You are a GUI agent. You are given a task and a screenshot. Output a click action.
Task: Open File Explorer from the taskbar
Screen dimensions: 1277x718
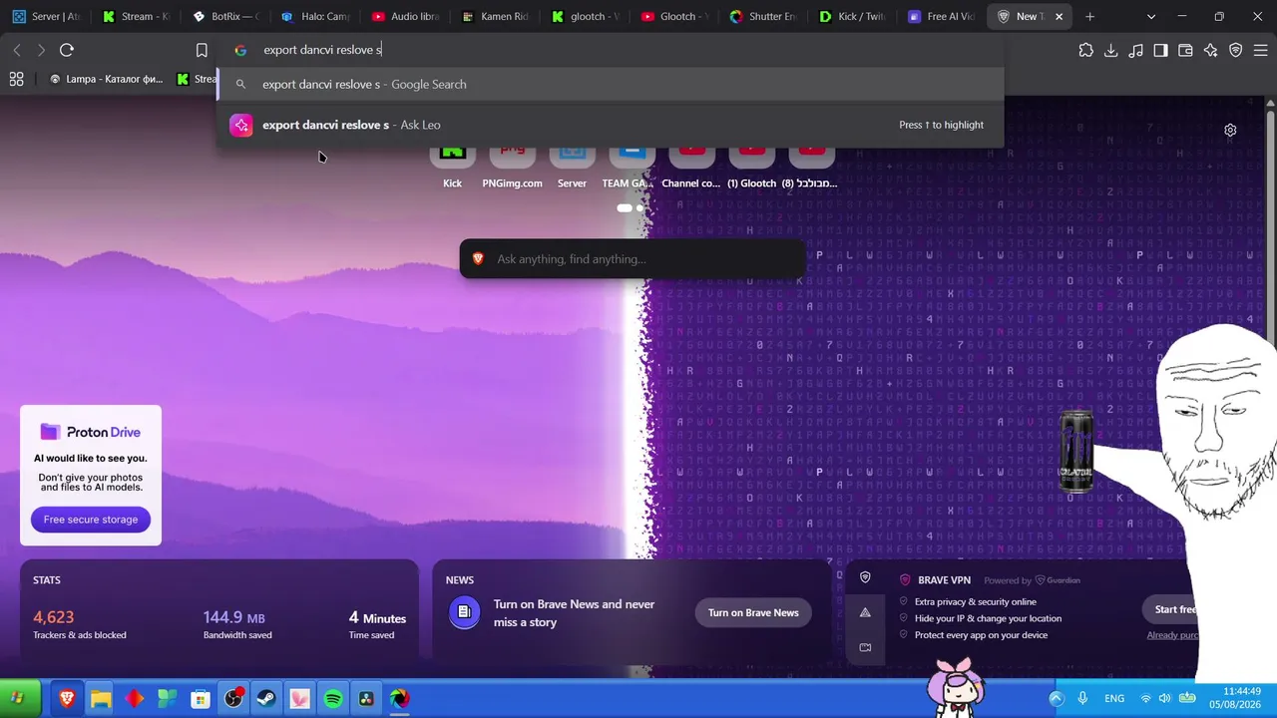click(x=101, y=698)
